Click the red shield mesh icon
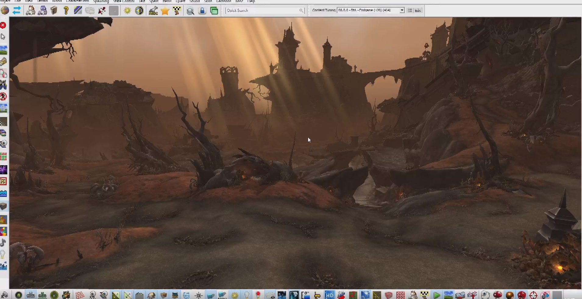The height and width of the screenshot is (299, 582). [389, 295]
